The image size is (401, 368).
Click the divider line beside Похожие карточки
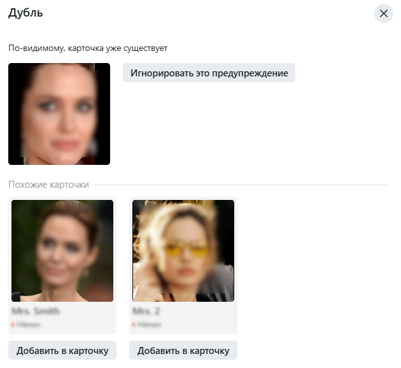point(241,185)
